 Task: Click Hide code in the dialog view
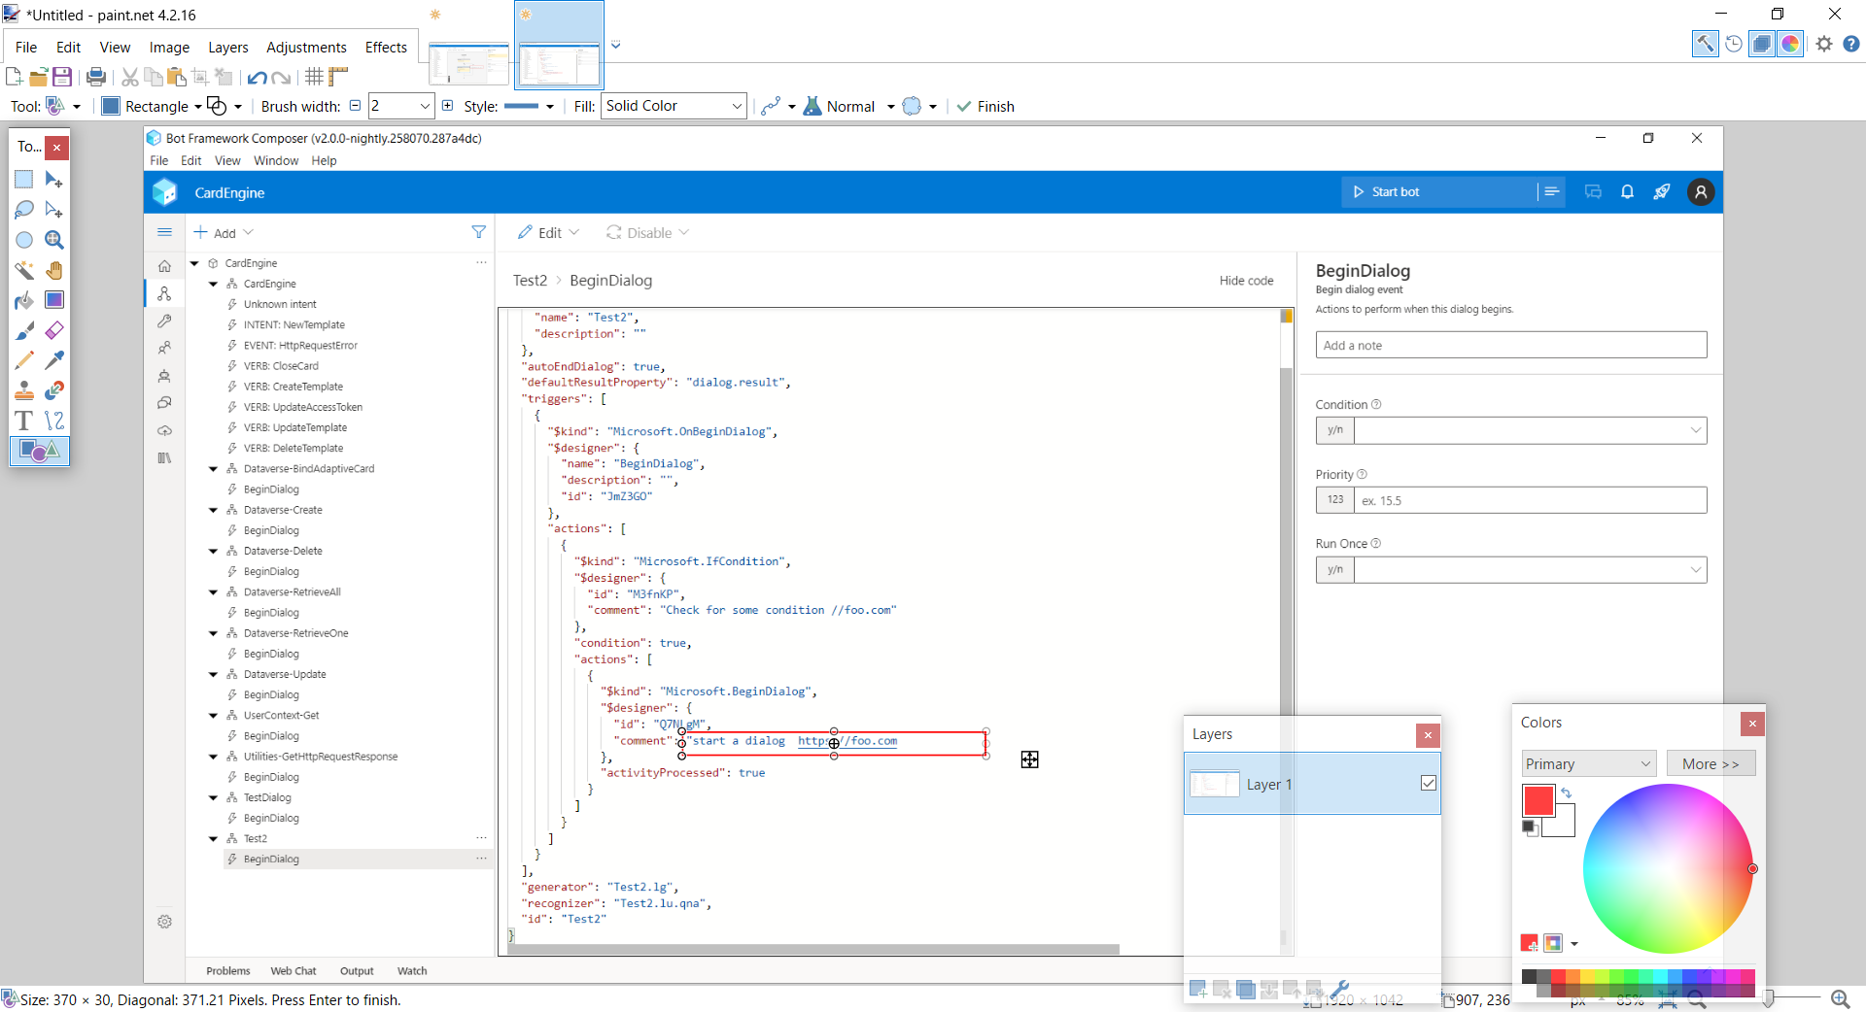(1247, 281)
